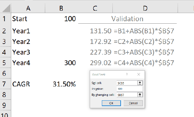This screenshot has height=117, width=194.
Task: Select formula text =C4+ABS(C4)*$B$7
Action: [x=144, y=63]
